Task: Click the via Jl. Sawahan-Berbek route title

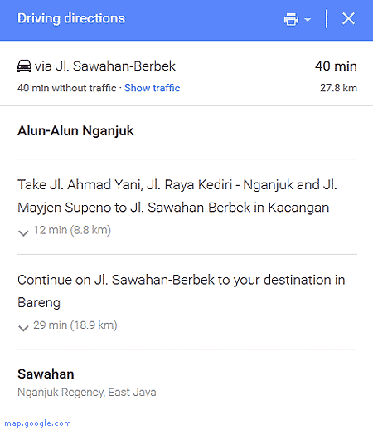Action: 105,66
